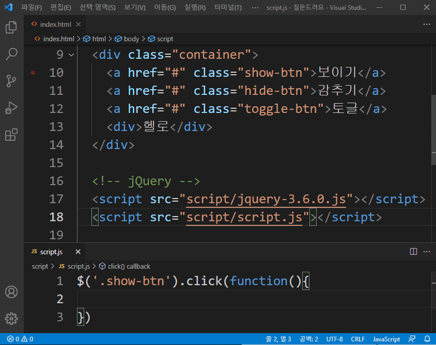Open the Accounts menu icon
The image size is (436, 345).
click(x=11, y=291)
